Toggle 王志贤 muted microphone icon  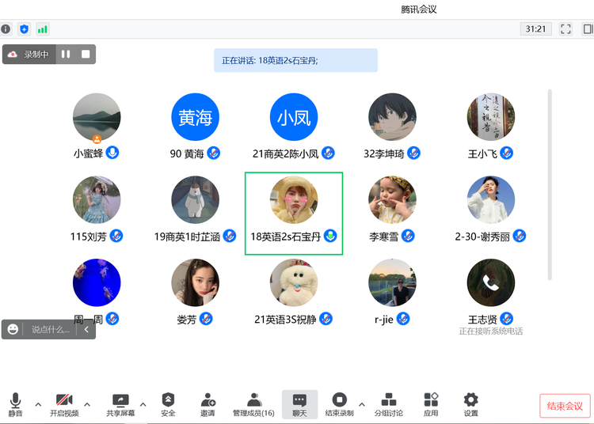tap(507, 319)
